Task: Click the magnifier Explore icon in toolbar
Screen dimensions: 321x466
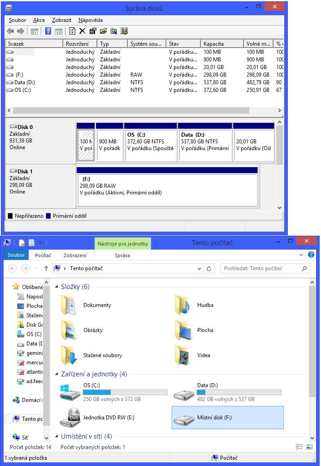Action: (113, 31)
